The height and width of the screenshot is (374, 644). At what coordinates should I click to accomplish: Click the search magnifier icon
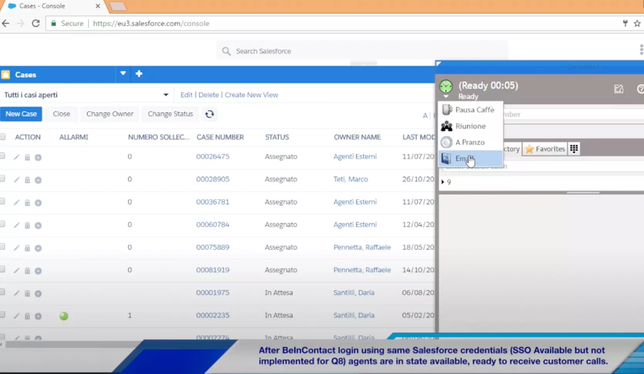click(226, 51)
